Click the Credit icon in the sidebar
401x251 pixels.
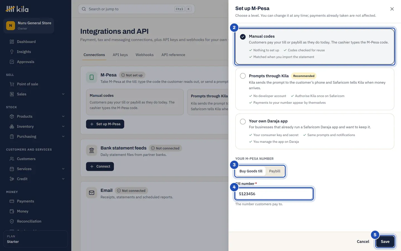(x=12, y=179)
